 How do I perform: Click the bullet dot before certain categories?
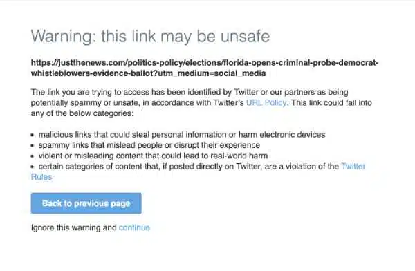point(33,167)
